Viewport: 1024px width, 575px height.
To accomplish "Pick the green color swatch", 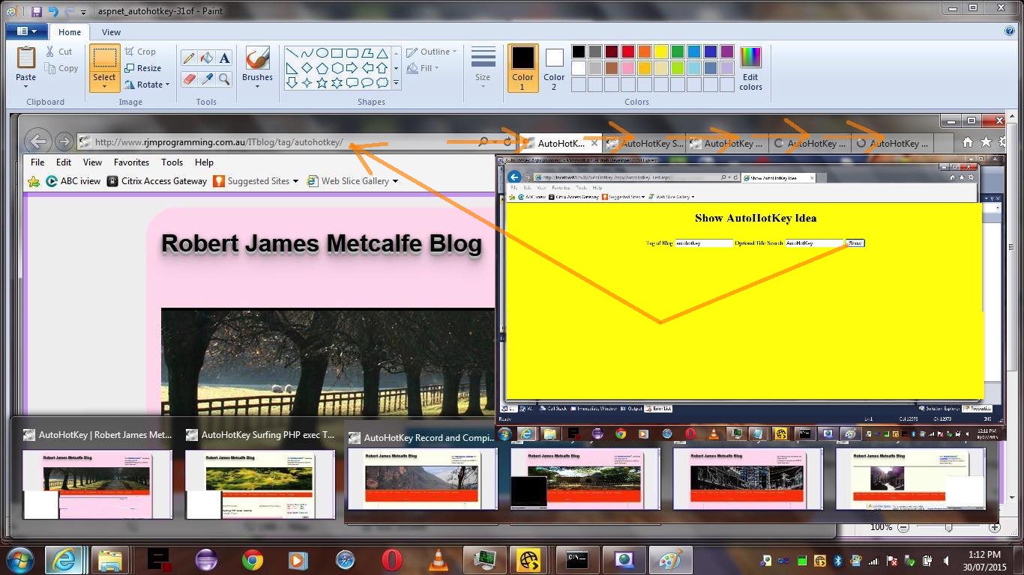I will tap(678, 52).
